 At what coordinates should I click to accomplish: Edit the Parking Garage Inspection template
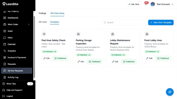click(x=81, y=62)
